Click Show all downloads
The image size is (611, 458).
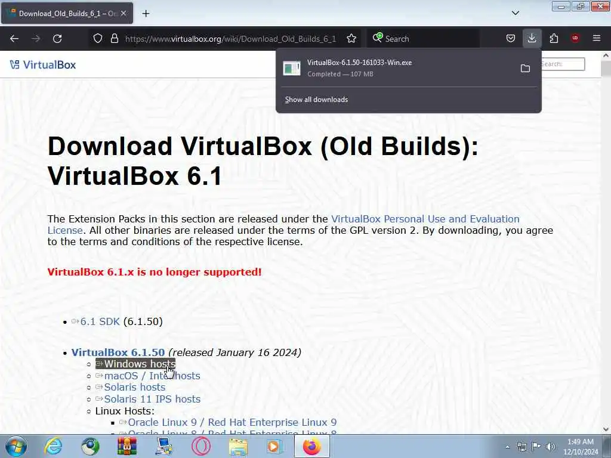[x=316, y=100]
